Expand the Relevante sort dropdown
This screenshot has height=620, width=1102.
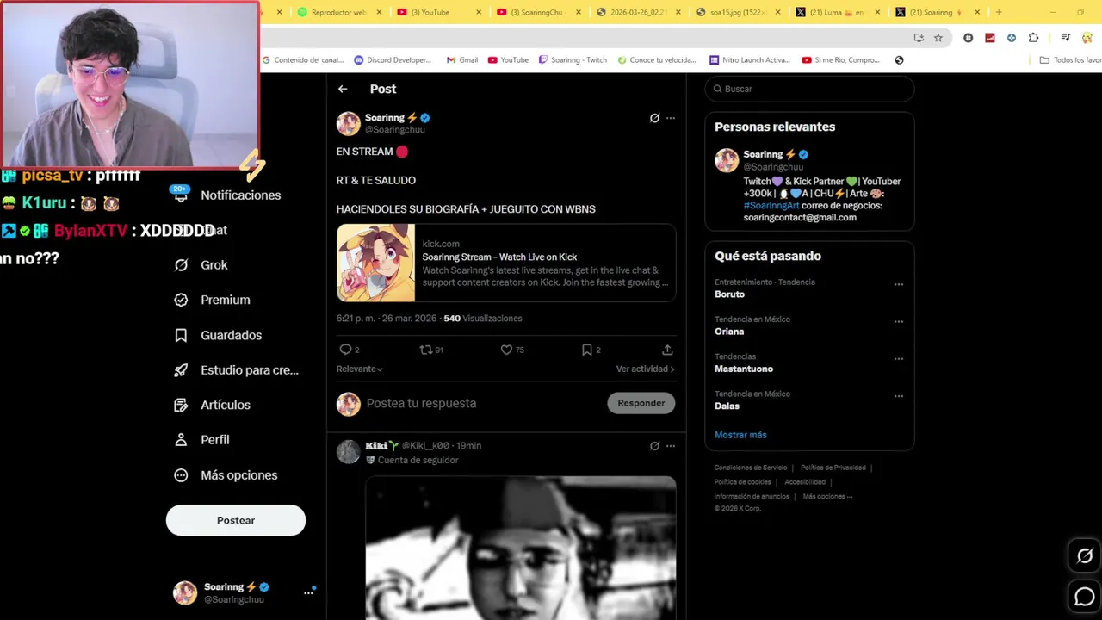pos(360,369)
